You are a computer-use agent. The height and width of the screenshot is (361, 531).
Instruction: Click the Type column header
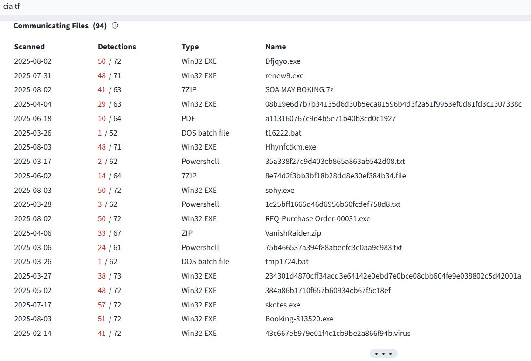(x=190, y=47)
